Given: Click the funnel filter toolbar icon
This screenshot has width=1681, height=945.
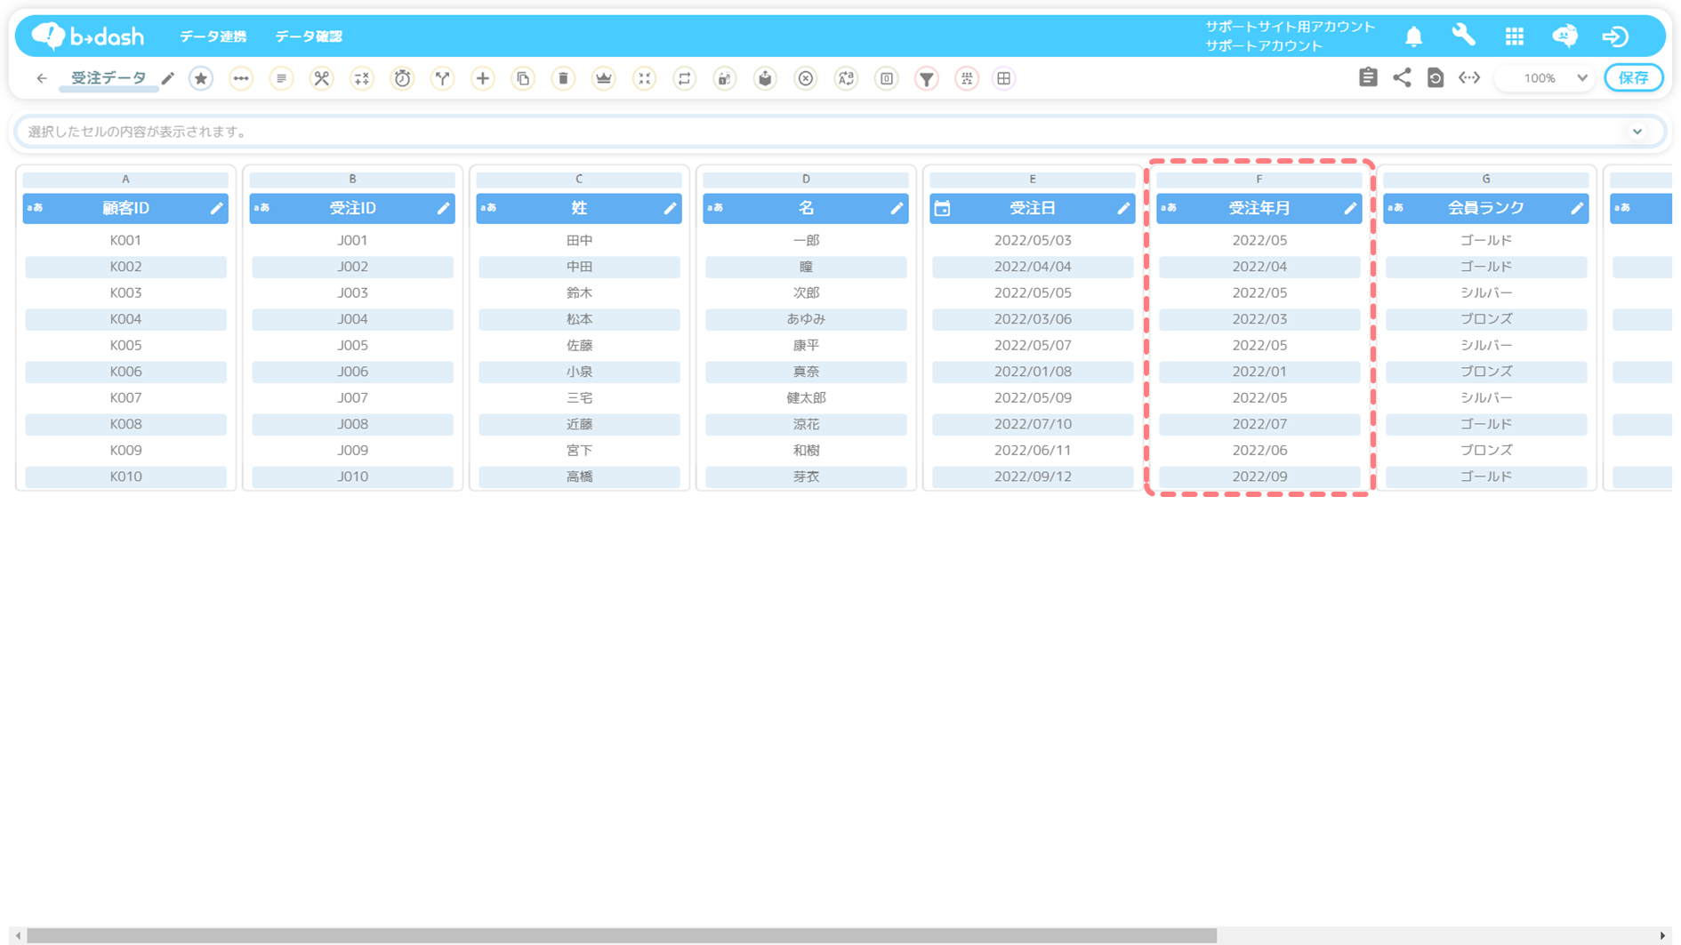Looking at the screenshot, I should 927,78.
